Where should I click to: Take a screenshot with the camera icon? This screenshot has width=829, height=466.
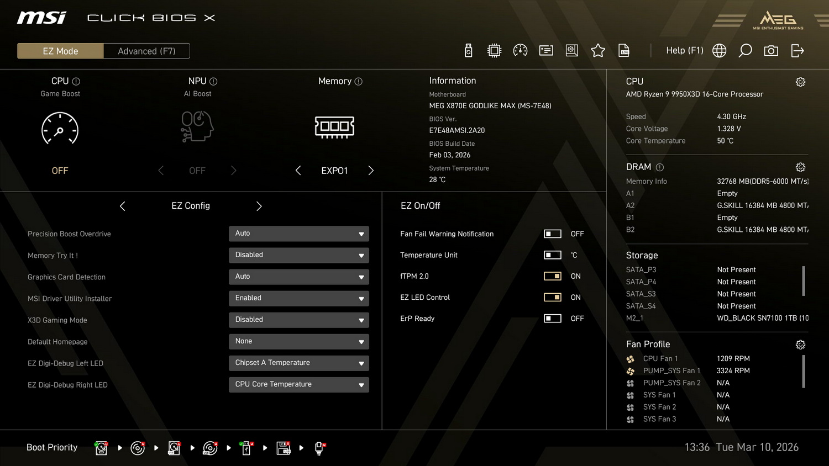click(x=771, y=51)
